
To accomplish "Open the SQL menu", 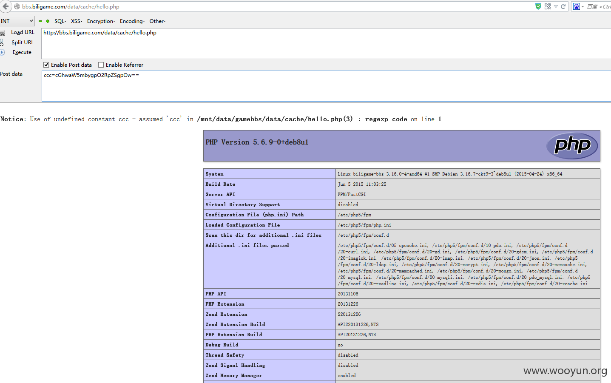I will click(60, 21).
